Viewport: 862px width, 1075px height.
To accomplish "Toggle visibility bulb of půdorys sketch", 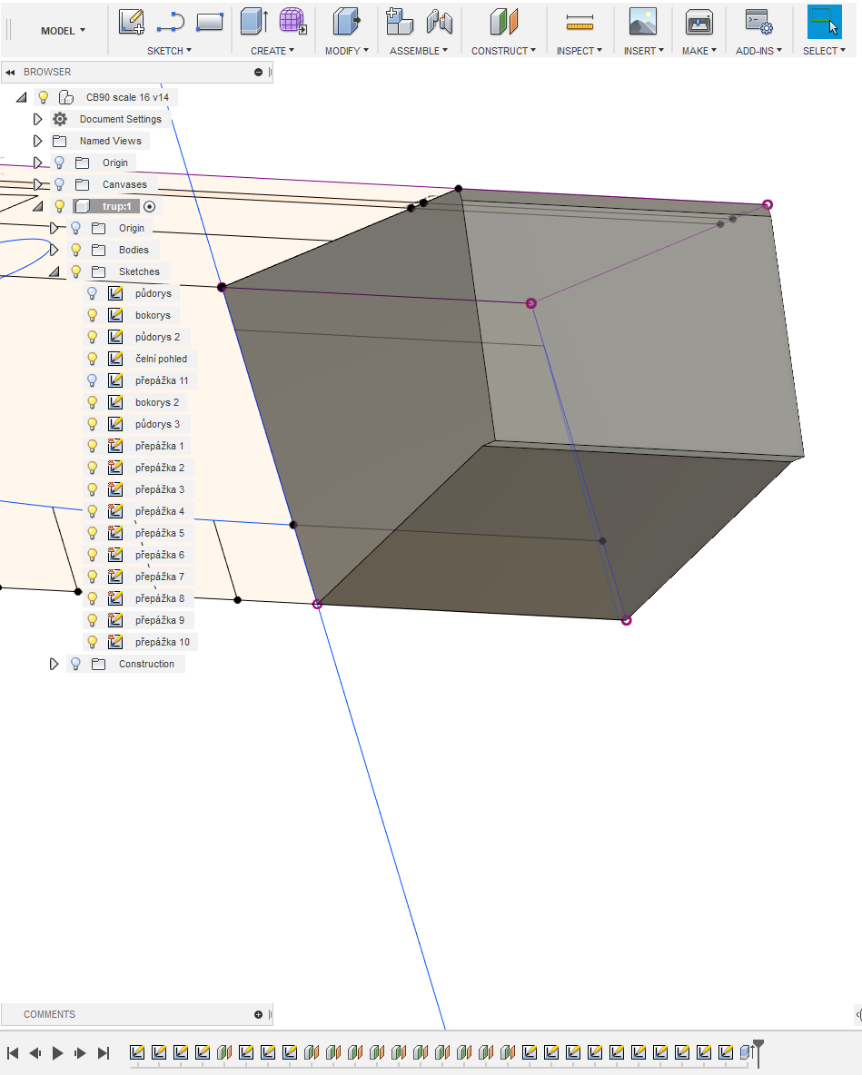I will [x=92, y=293].
